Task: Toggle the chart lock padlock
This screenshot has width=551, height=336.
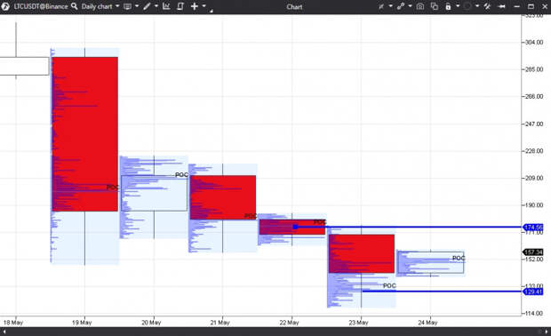Action: point(448,6)
